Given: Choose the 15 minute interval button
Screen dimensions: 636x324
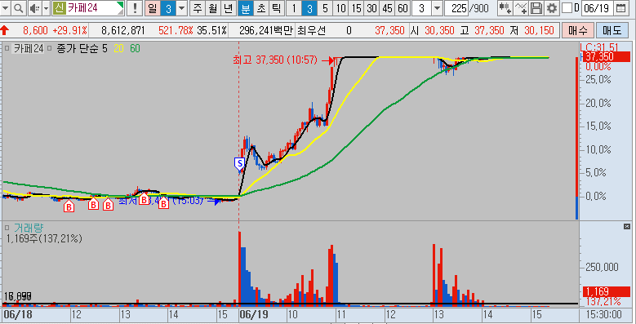Looking at the screenshot, I should [356, 8].
